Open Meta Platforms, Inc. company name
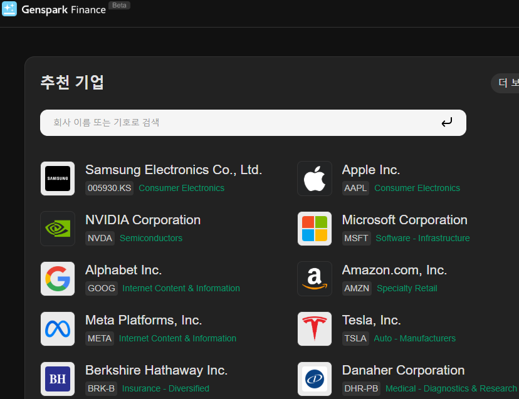 tap(144, 320)
